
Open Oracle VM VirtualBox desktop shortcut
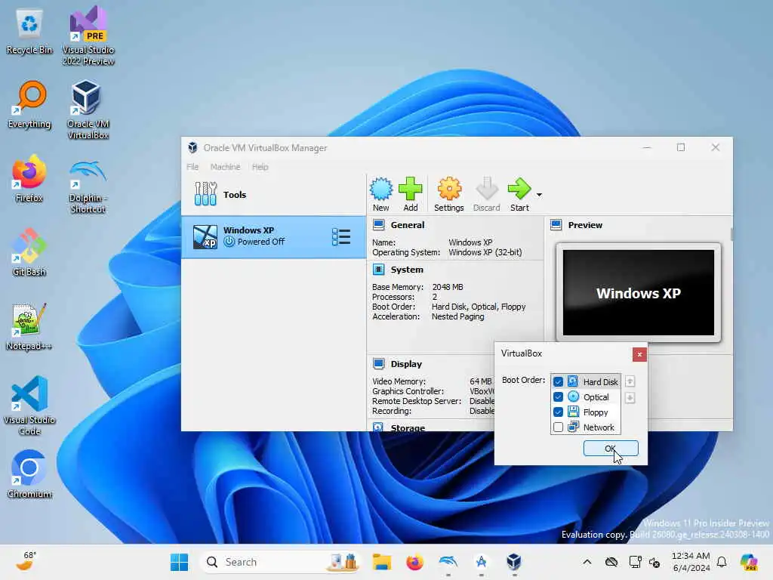click(88, 110)
